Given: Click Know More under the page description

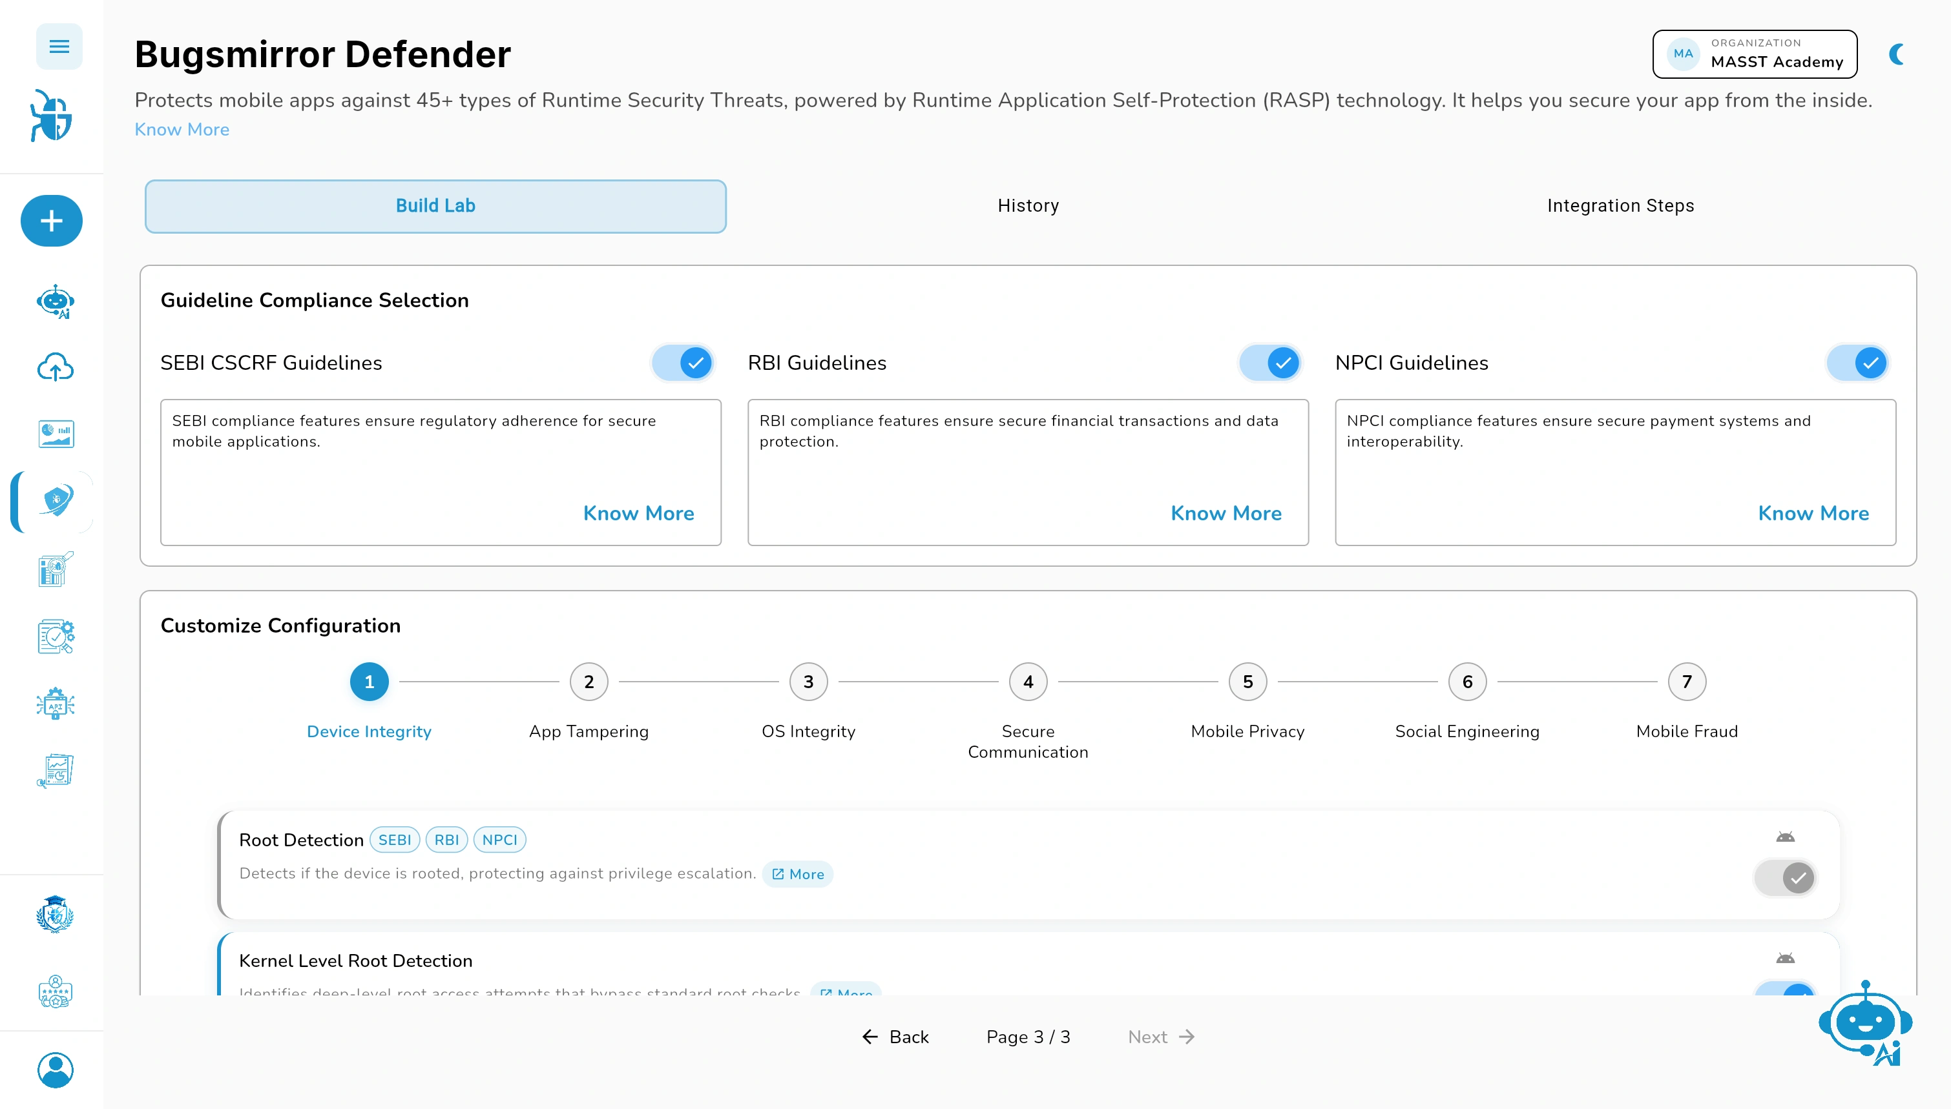Looking at the screenshot, I should coord(182,130).
